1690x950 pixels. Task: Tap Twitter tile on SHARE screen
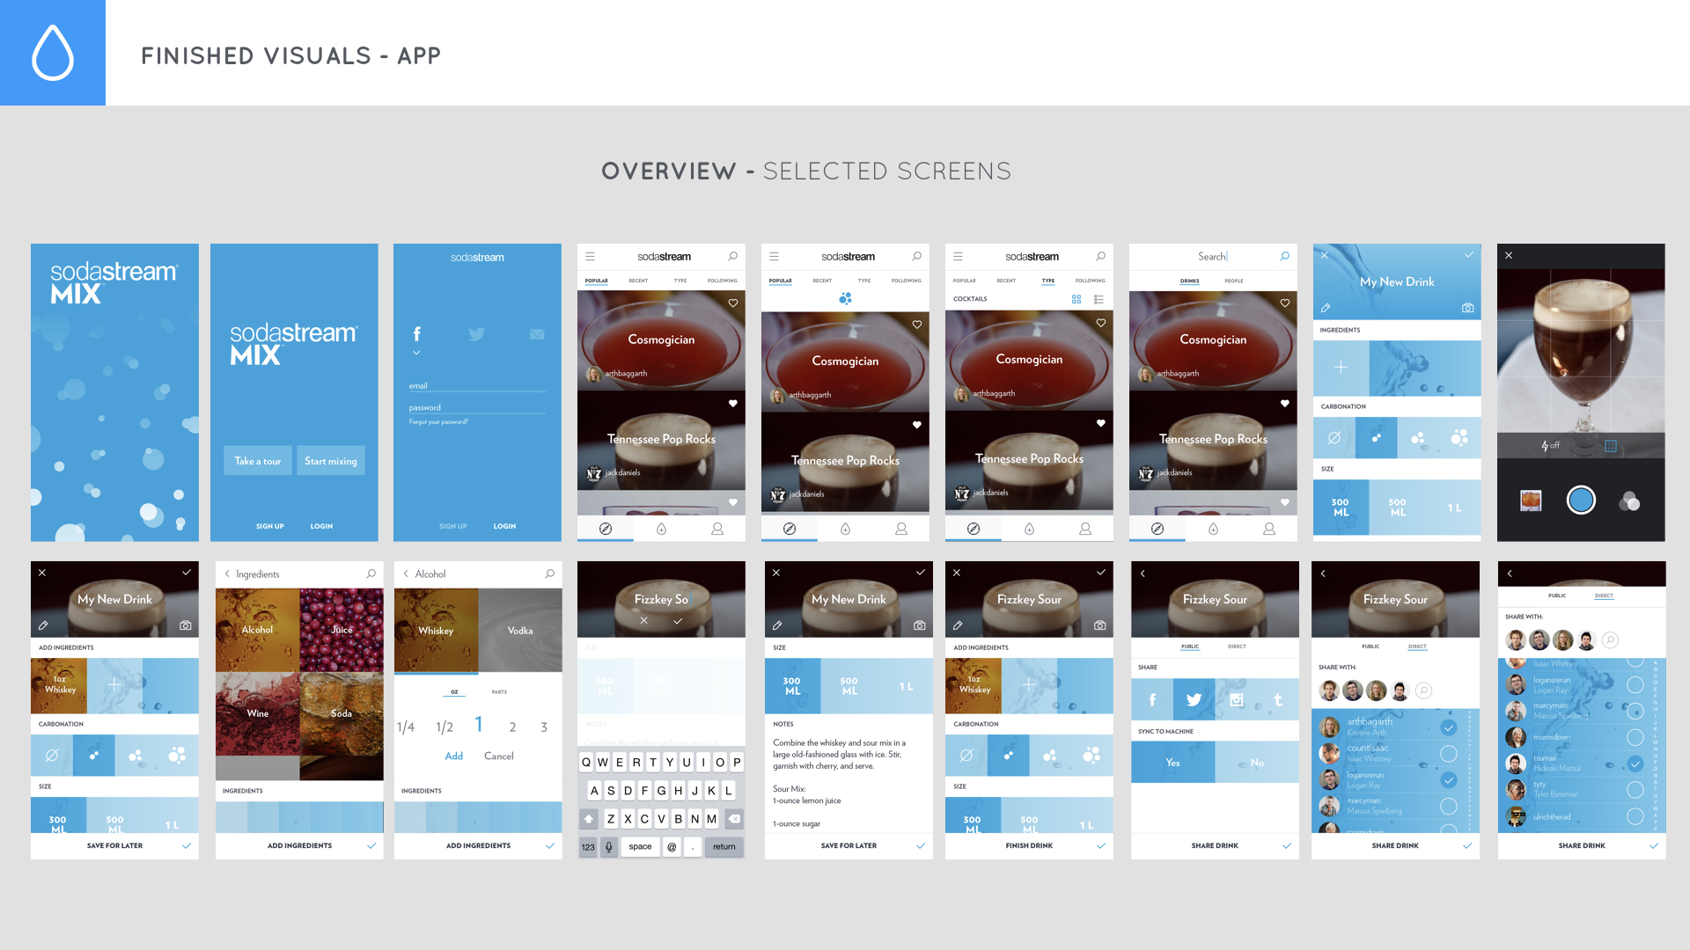(1194, 699)
